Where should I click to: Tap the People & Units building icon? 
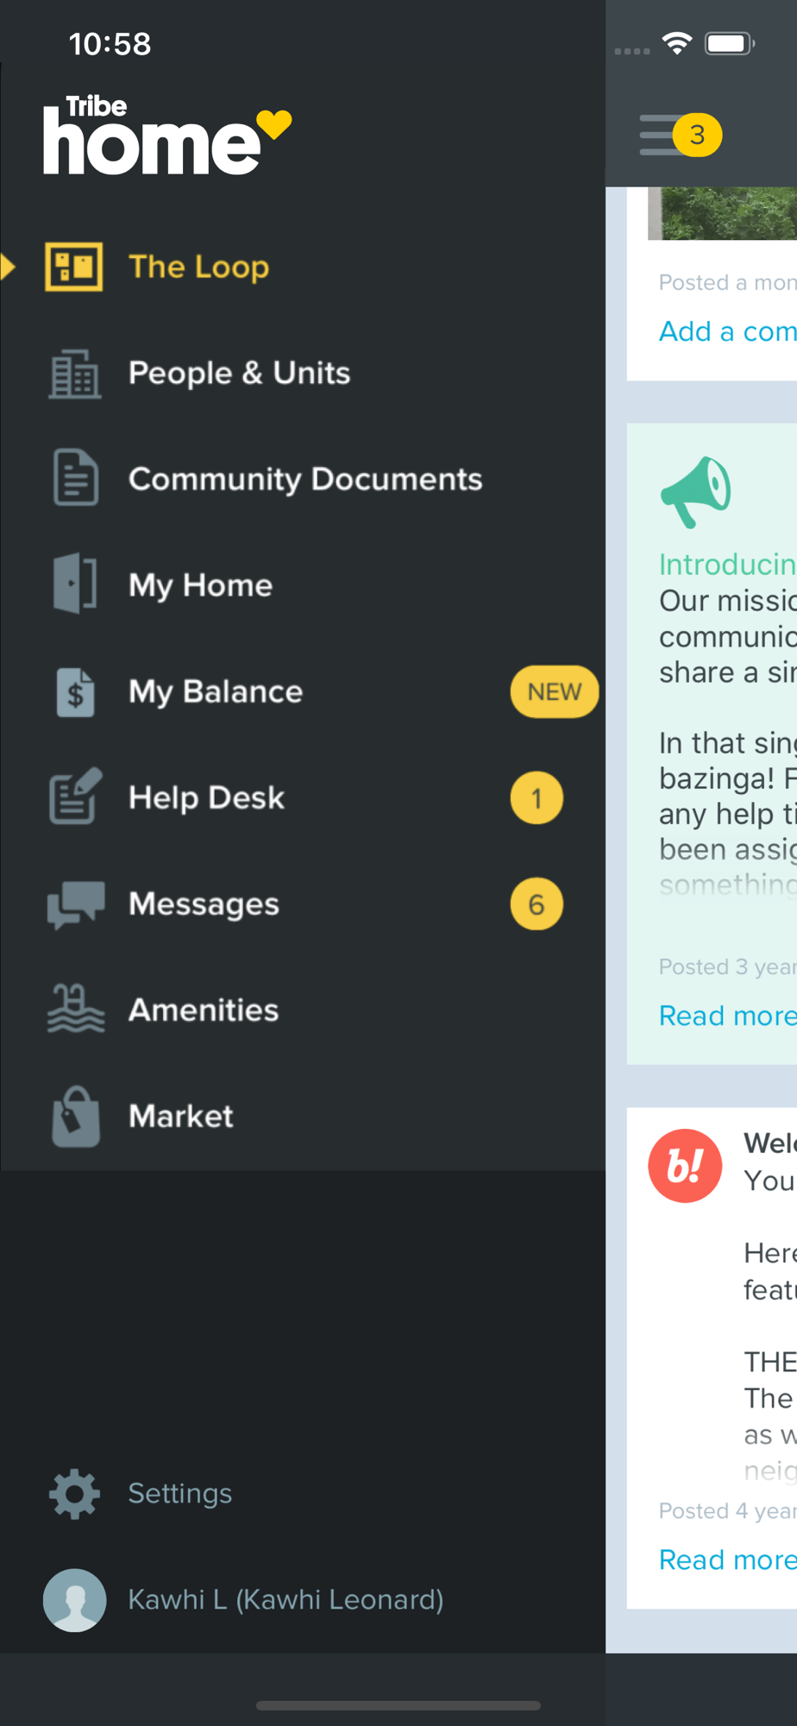74,374
